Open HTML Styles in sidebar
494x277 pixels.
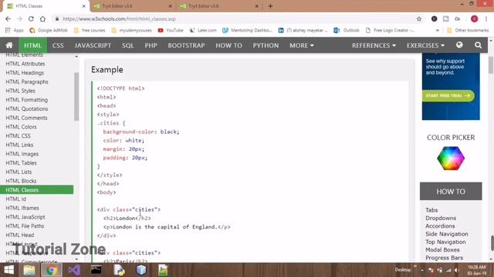point(20,91)
